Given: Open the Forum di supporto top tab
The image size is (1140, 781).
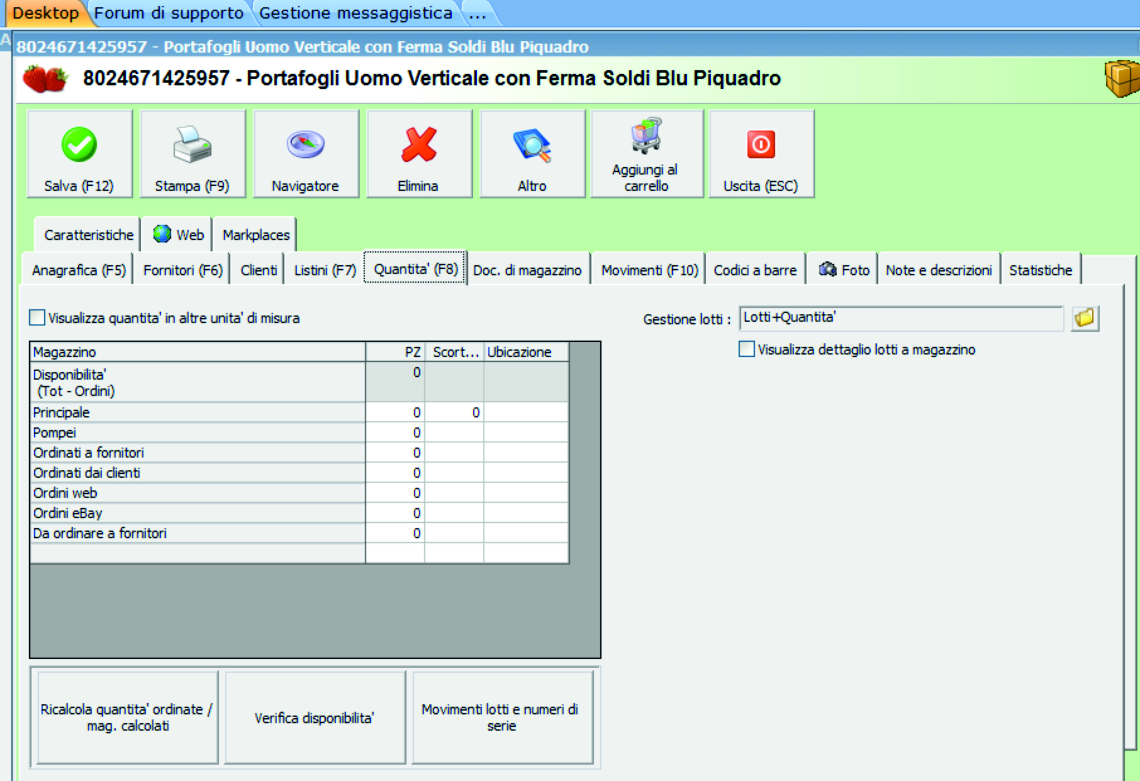Looking at the screenshot, I should tap(168, 13).
